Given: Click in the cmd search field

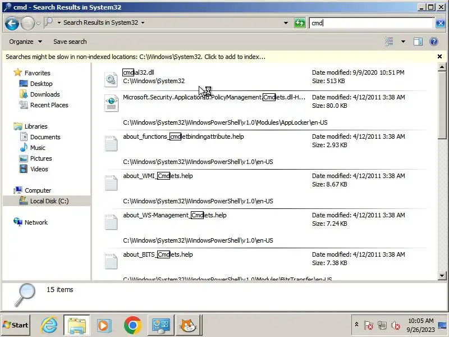Looking at the screenshot, I should 372,22.
